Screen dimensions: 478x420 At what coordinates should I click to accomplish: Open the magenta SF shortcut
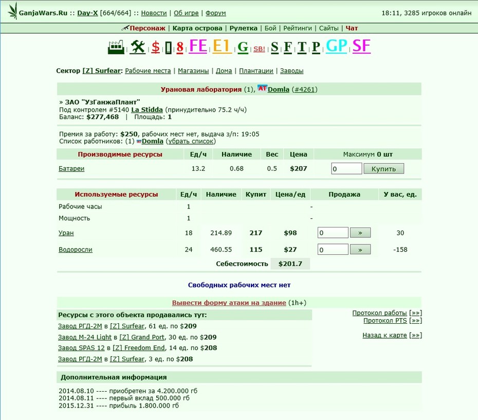click(x=361, y=46)
